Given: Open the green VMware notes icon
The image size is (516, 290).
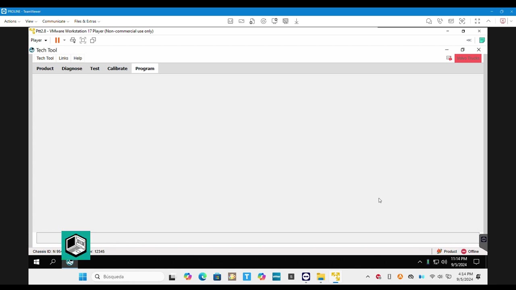Looking at the screenshot, I should 482,40.
